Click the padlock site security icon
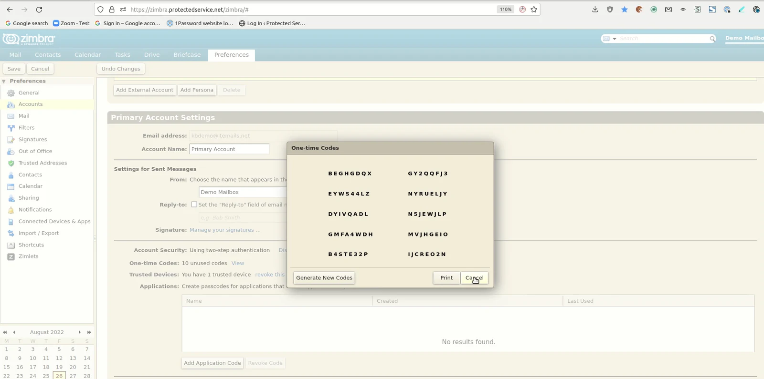 tap(112, 10)
